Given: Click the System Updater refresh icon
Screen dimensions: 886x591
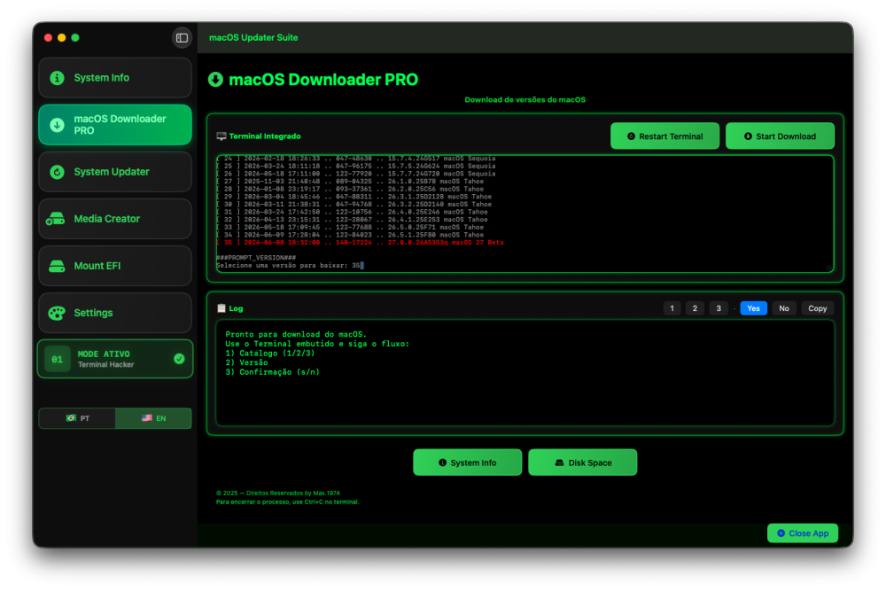Looking at the screenshot, I should [57, 172].
